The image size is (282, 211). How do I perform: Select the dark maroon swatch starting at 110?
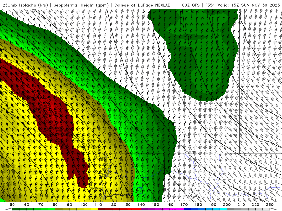pos(102,209)
